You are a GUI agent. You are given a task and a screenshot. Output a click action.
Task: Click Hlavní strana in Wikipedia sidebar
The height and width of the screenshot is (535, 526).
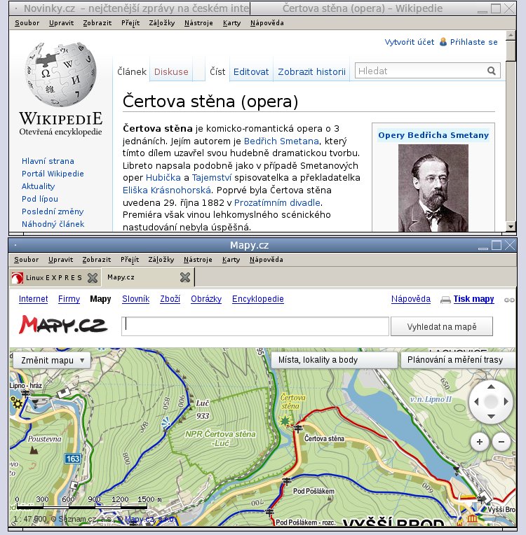click(48, 161)
